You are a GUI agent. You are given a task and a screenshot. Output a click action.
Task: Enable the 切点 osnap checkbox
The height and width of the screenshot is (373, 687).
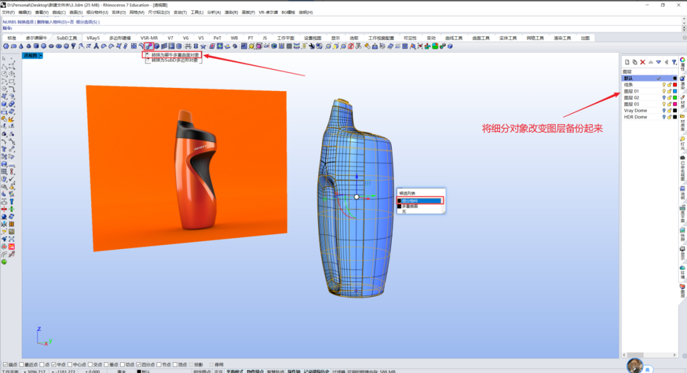(x=122, y=365)
